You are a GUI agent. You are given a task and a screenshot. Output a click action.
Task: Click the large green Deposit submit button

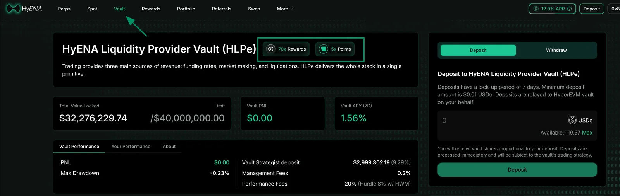tap(517, 170)
